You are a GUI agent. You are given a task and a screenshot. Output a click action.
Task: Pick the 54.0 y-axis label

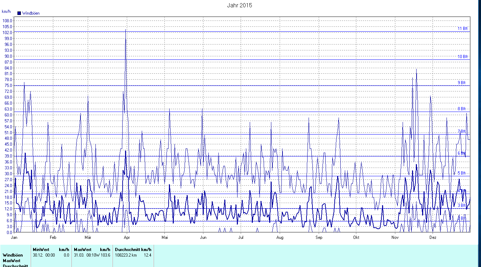(8, 127)
